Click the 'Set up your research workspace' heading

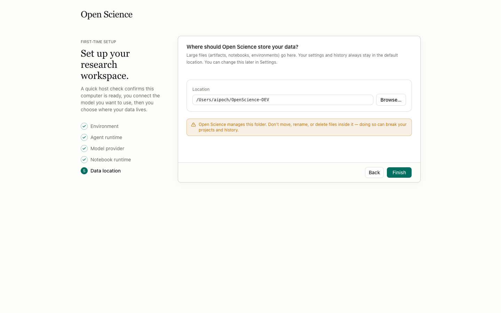click(105, 65)
